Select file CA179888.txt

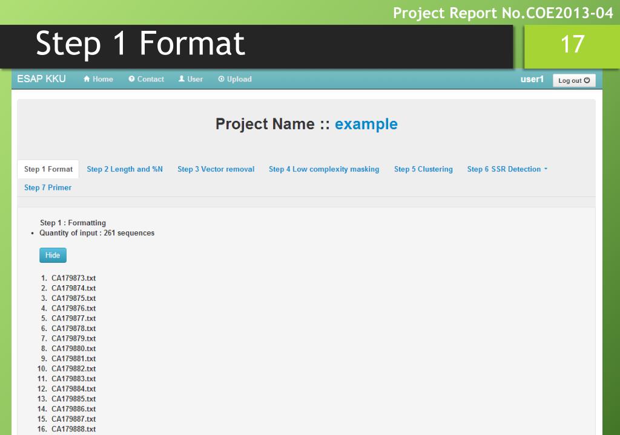(x=73, y=429)
